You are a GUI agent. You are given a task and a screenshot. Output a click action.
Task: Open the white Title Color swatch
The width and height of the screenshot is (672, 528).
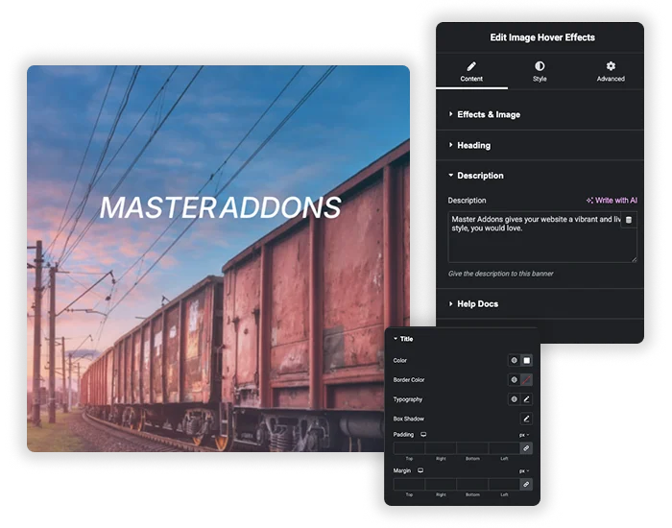point(526,360)
